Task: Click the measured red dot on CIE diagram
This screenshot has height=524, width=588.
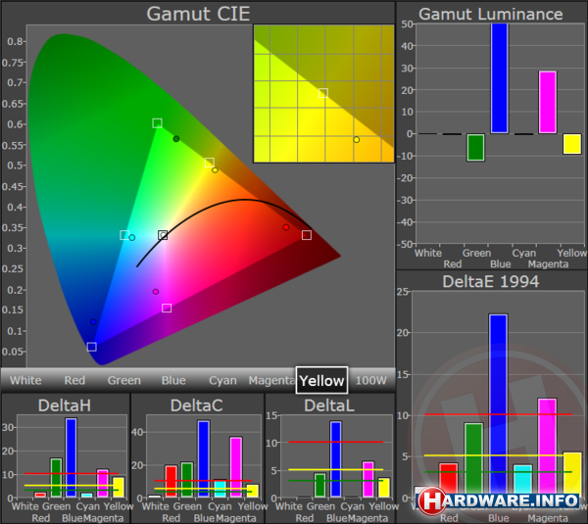Action: pos(286,227)
